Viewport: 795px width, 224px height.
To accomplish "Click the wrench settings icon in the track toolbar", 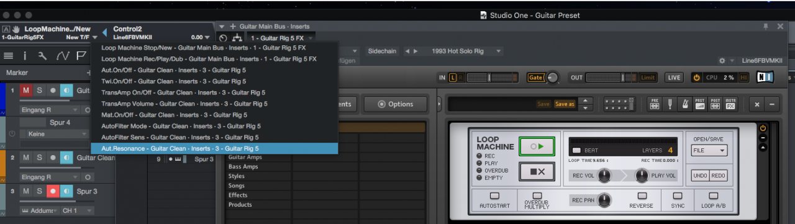I will [43, 56].
